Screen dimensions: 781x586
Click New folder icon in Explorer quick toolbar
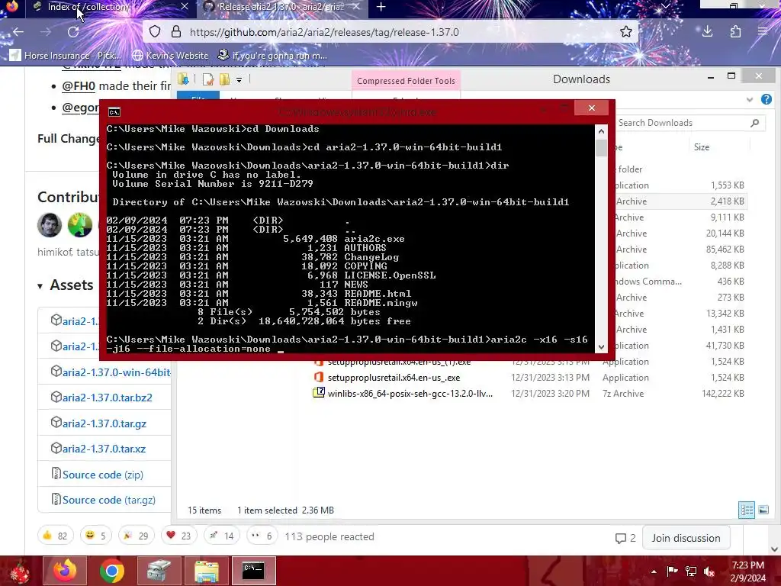point(225,79)
